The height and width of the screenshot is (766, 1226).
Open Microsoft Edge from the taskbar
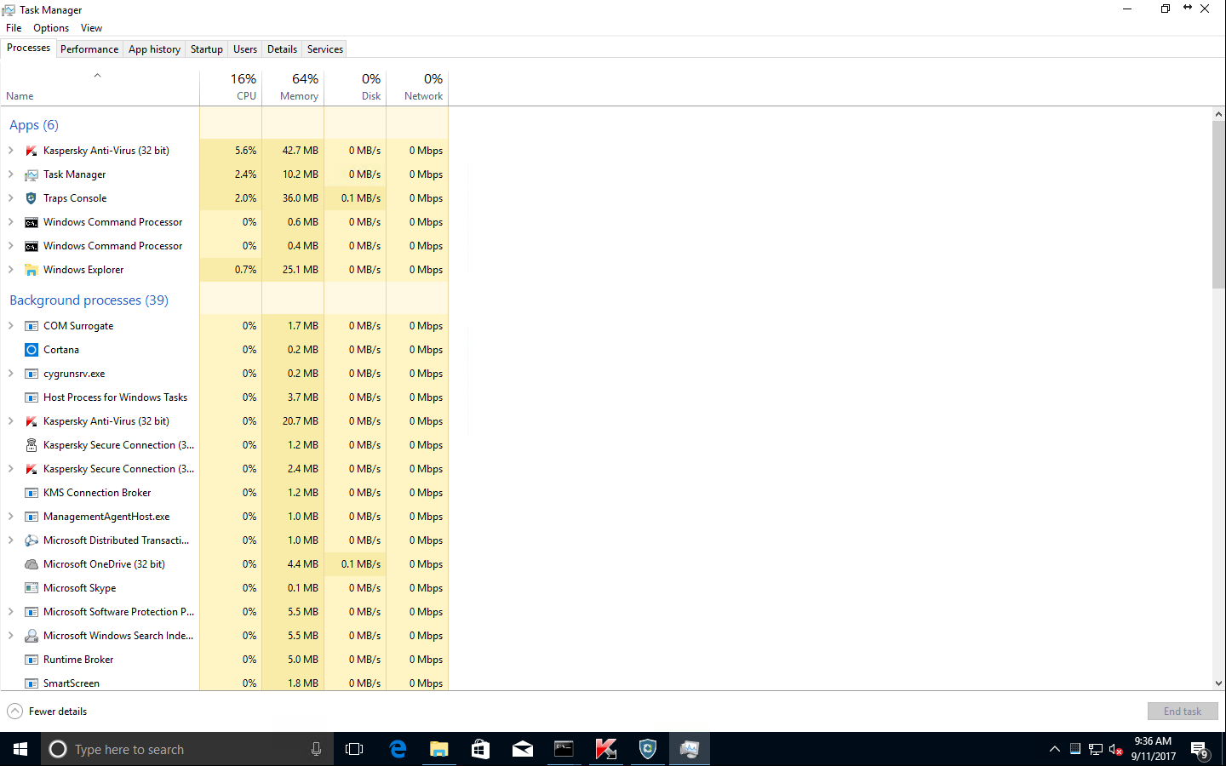click(x=398, y=749)
